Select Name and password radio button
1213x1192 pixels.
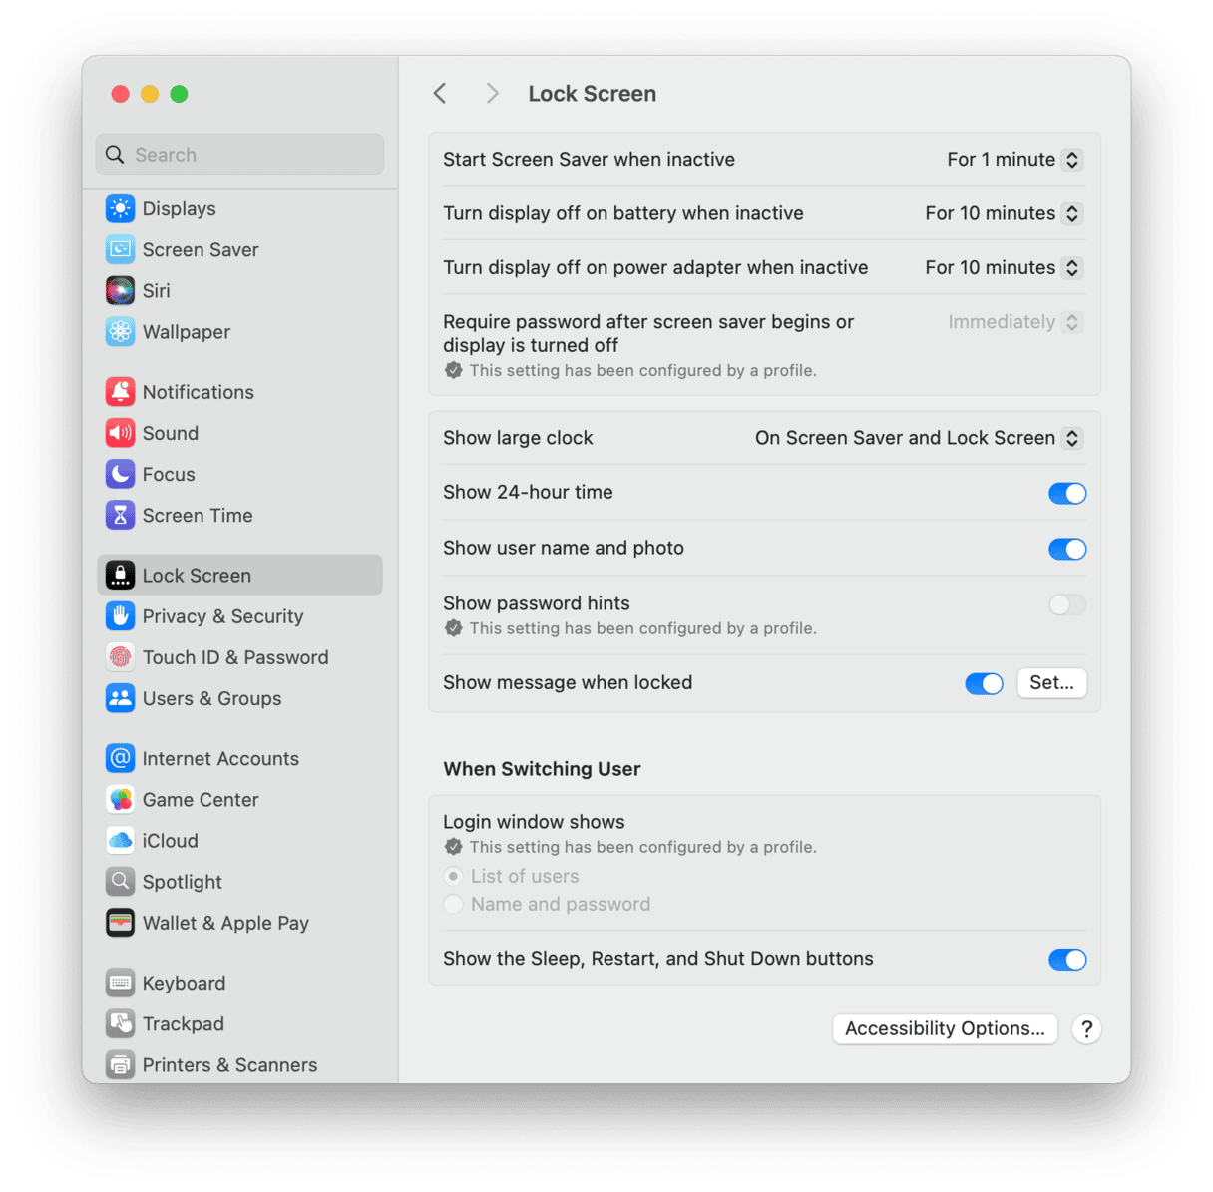pyautogui.click(x=454, y=904)
